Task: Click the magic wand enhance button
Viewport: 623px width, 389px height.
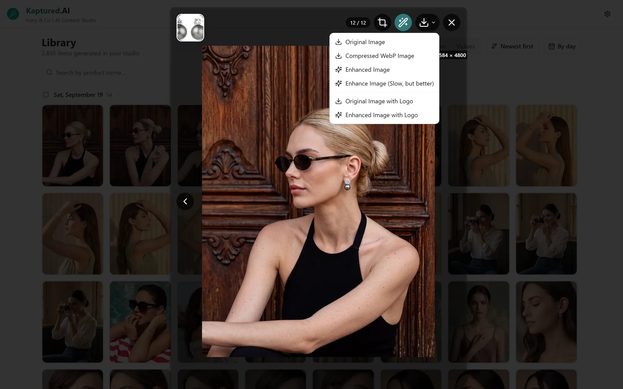Action: point(403,22)
